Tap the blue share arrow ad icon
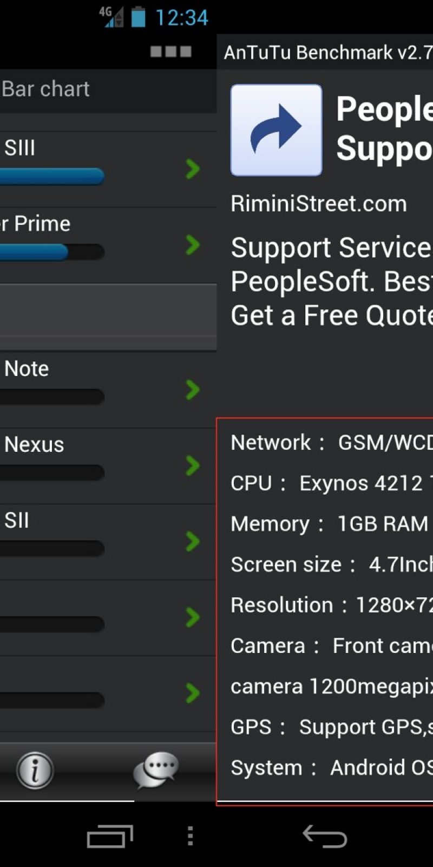433x867 pixels. (x=276, y=130)
